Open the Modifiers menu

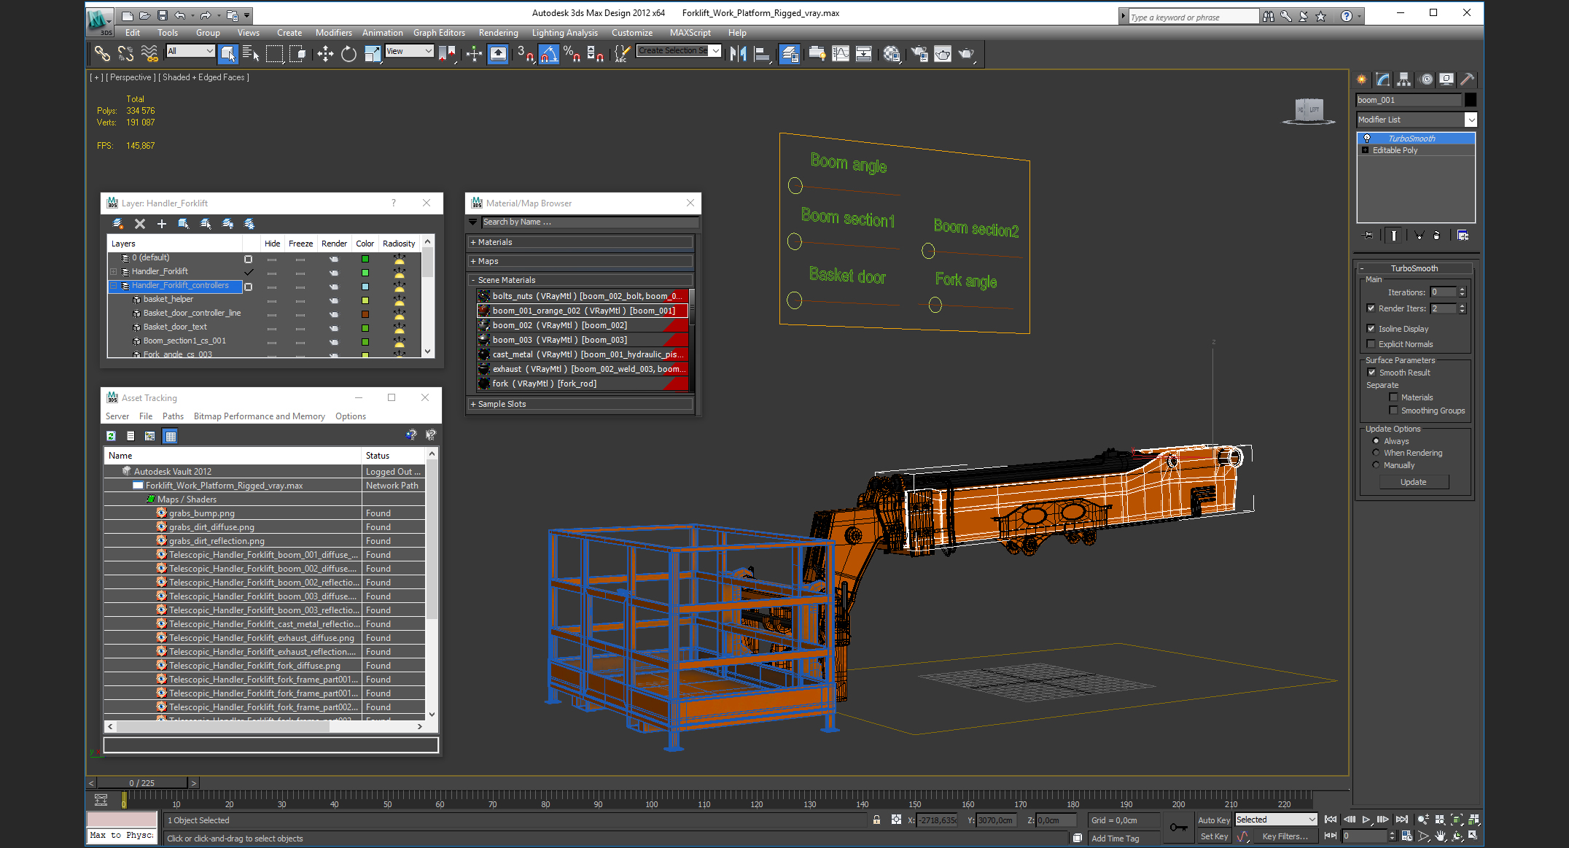pos(333,33)
